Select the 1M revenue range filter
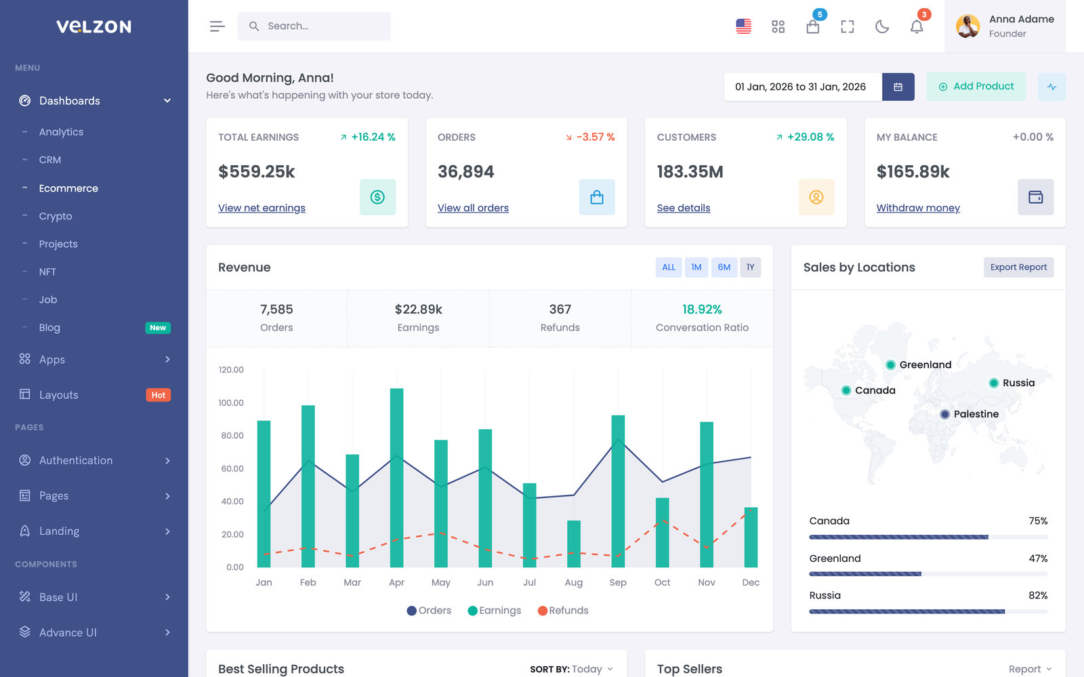1084x677 pixels. [x=696, y=267]
